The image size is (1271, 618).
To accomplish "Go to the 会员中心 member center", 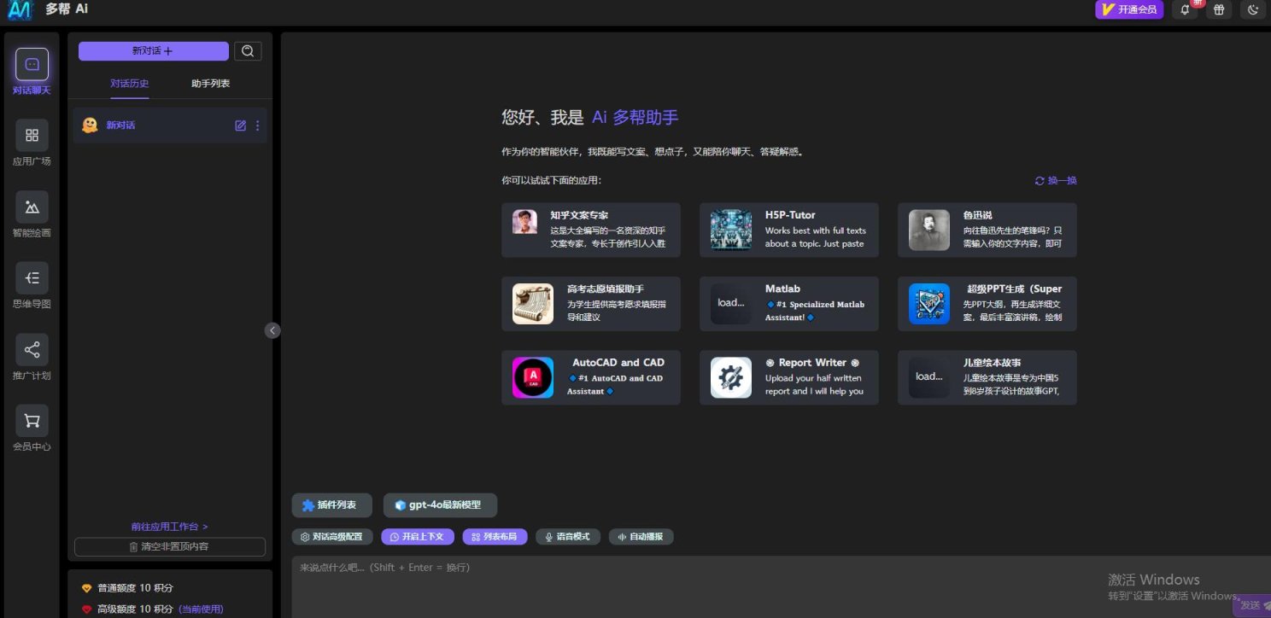I will pos(32,428).
